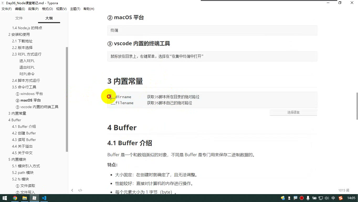Hide the sidebar with the left arrow icon
This screenshot has height=202, width=358.
[72, 190]
